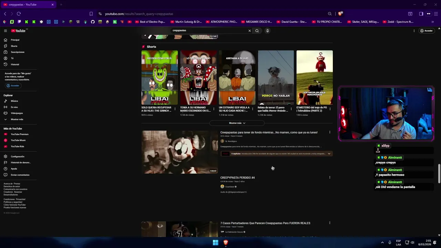The height and width of the screenshot is (248, 441).
Task: Open Suscripciones in the sidebar
Action: point(17,52)
